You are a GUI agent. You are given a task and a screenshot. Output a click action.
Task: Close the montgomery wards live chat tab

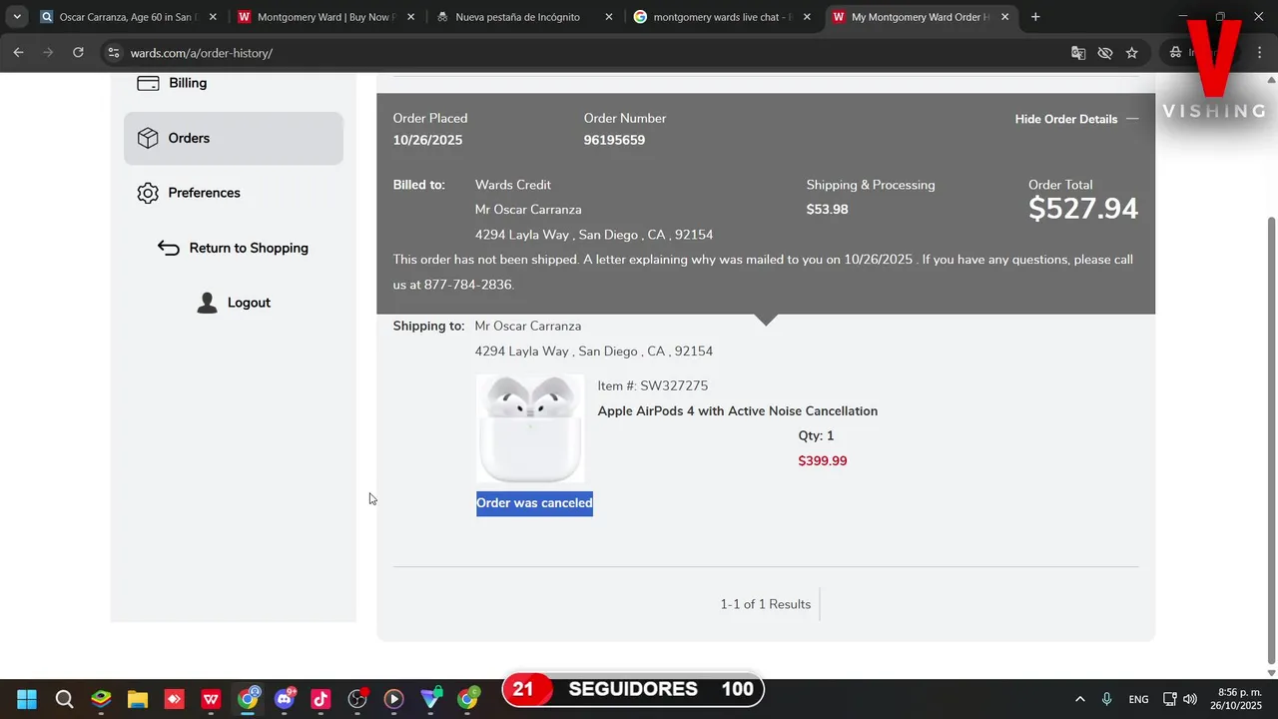point(807,17)
